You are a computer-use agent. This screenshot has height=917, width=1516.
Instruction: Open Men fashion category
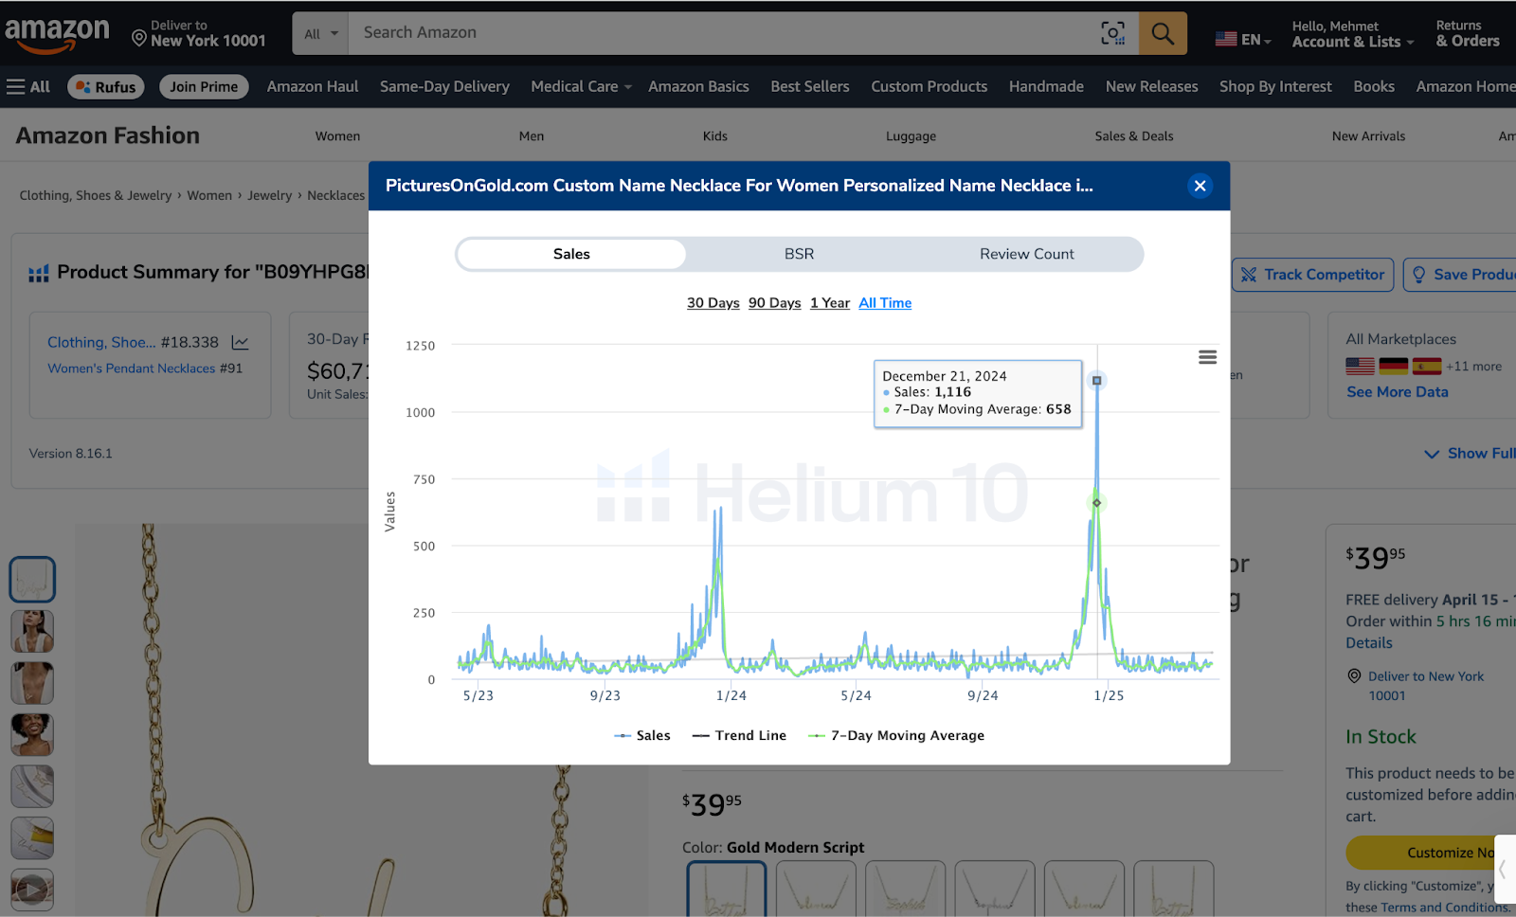[532, 136]
